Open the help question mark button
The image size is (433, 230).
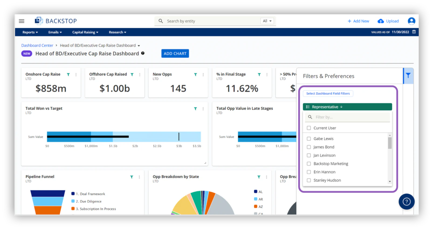click(x=407, y=201)
